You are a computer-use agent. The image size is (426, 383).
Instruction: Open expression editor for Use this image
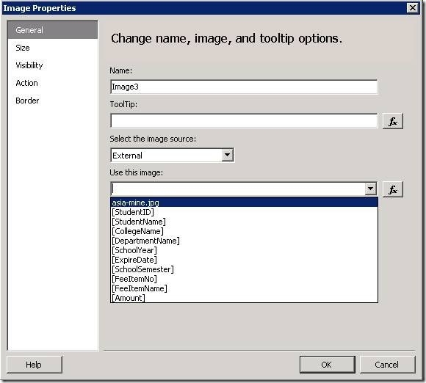coord(393,189)
